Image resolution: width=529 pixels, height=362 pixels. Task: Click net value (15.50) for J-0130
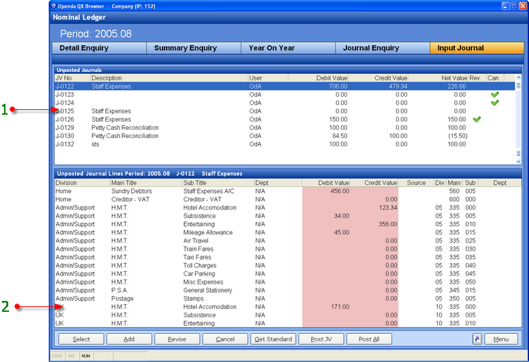point(458,136)
